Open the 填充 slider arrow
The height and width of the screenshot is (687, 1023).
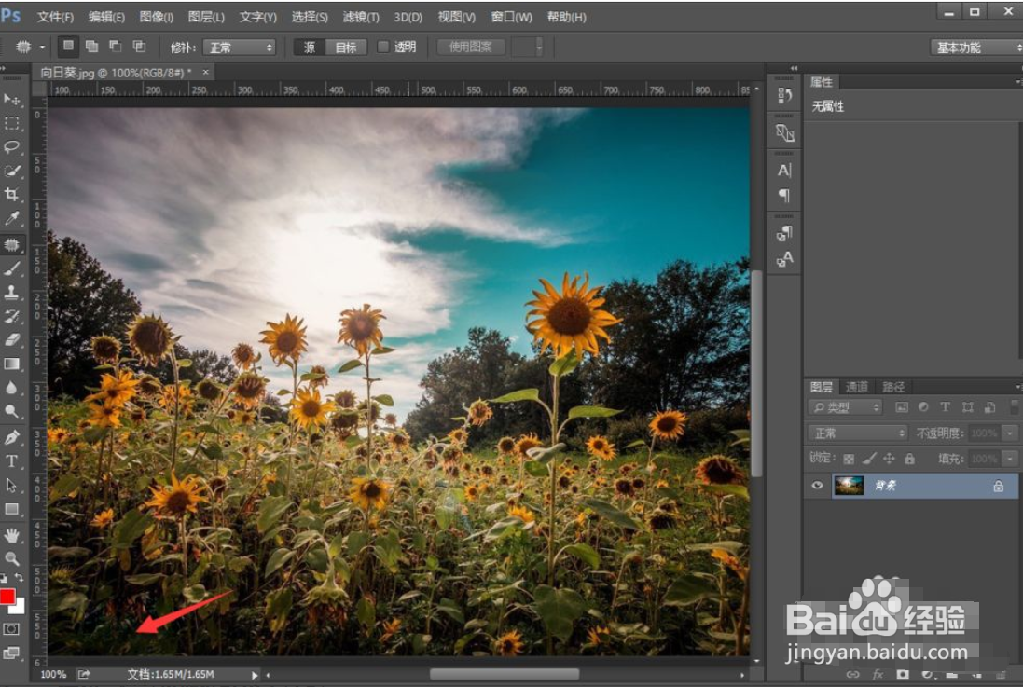tap(1010, 459)
